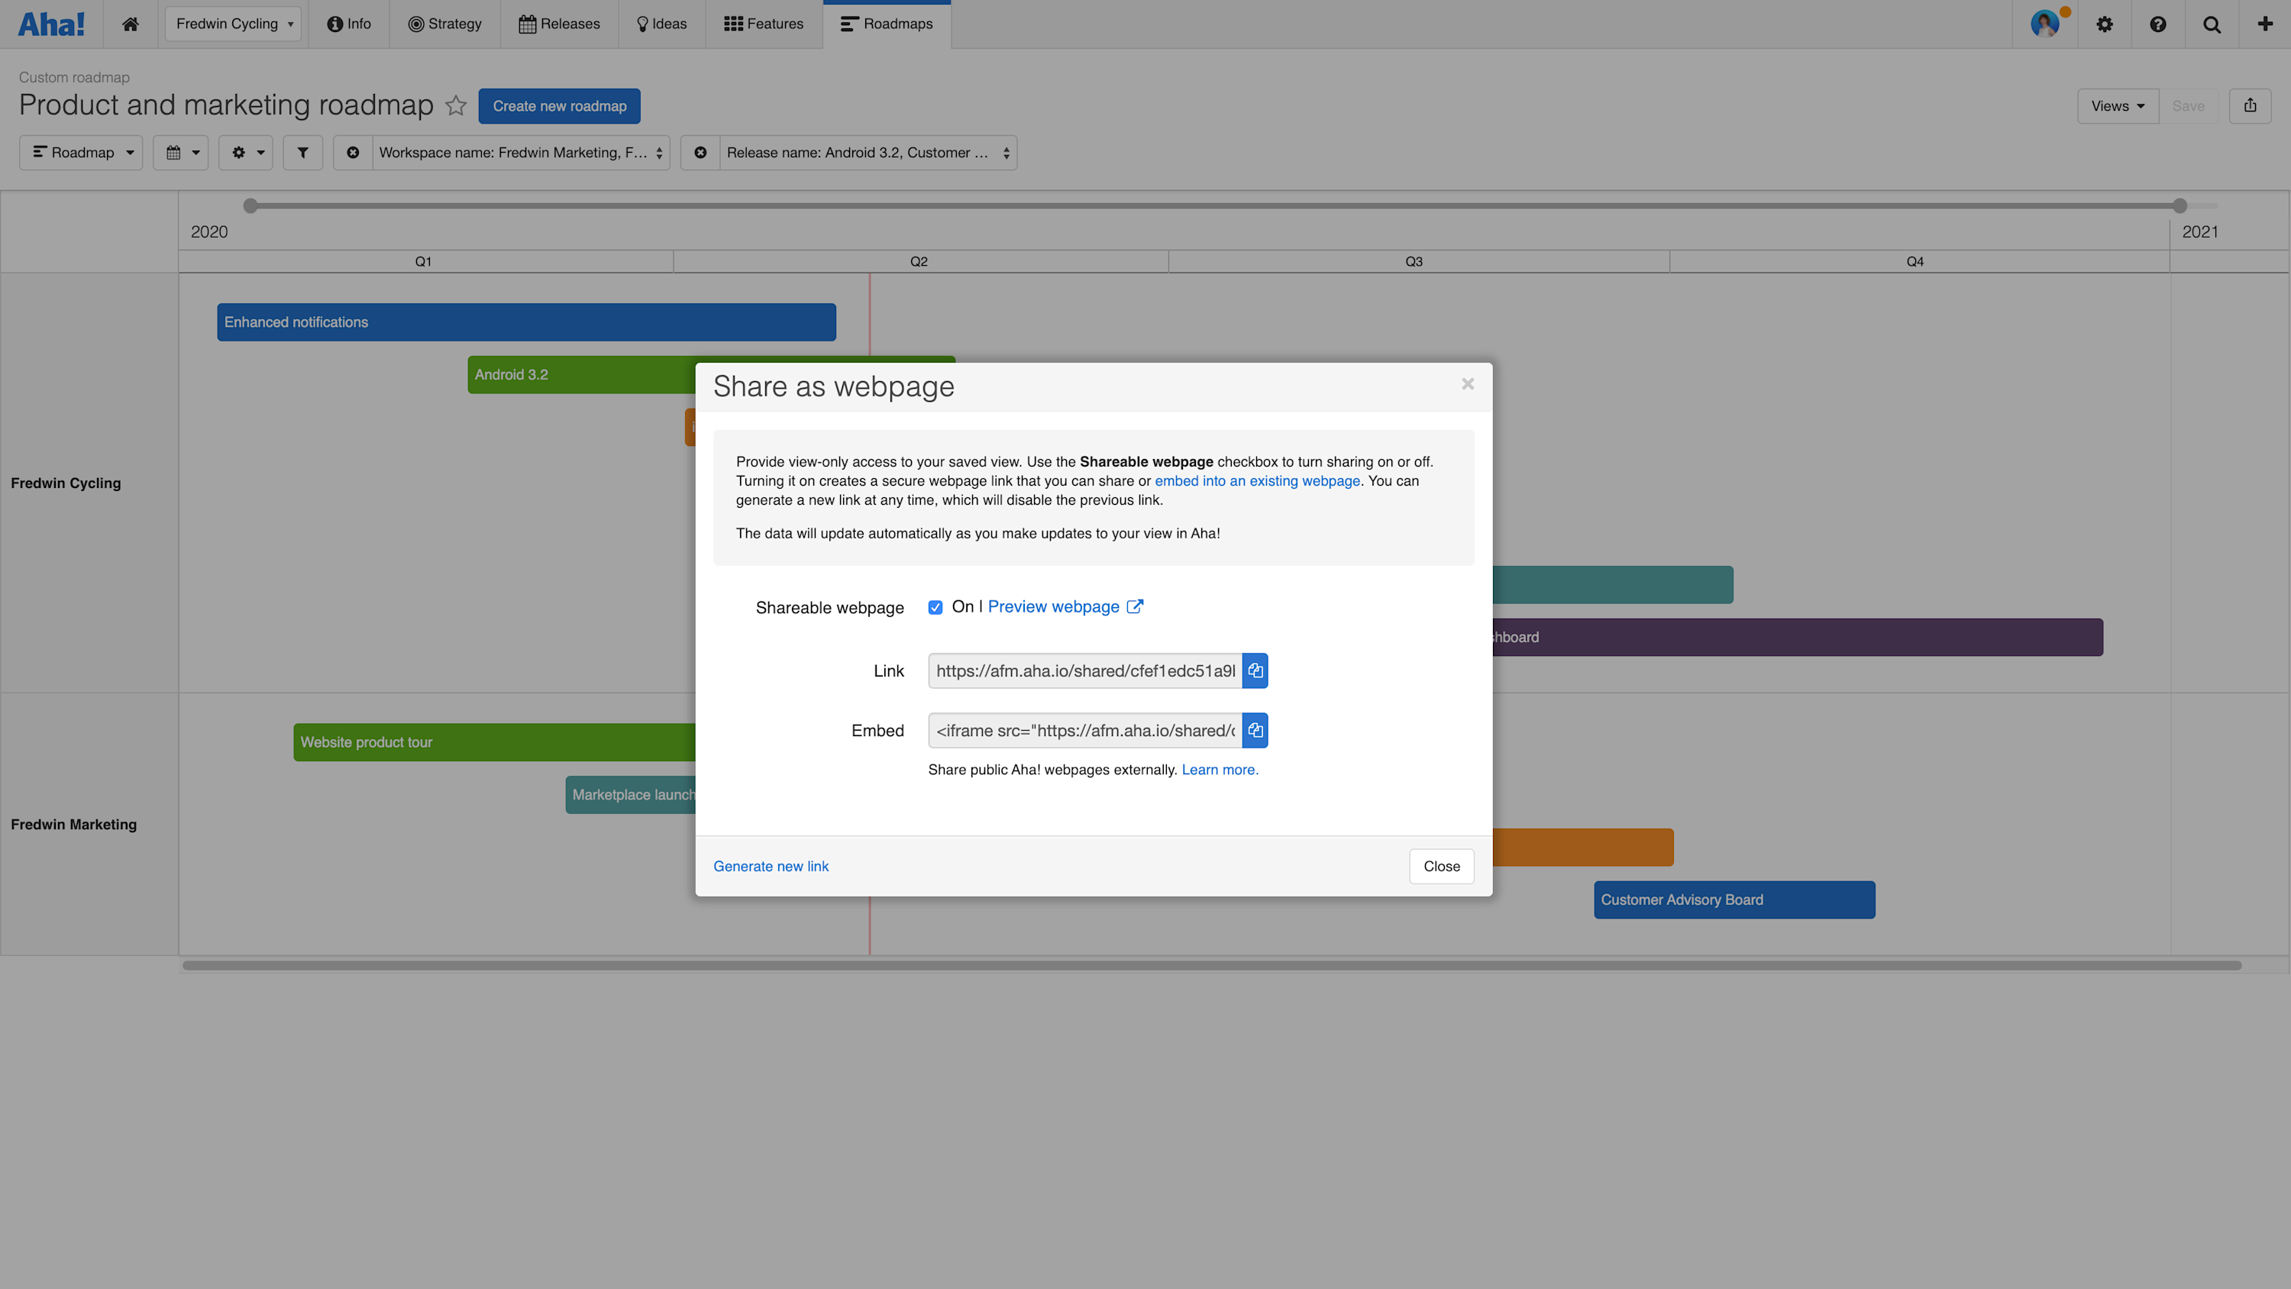Click the Create new roadmap button
The height and width of the screenshot is (1289, 2291).
tap(560, 106)
